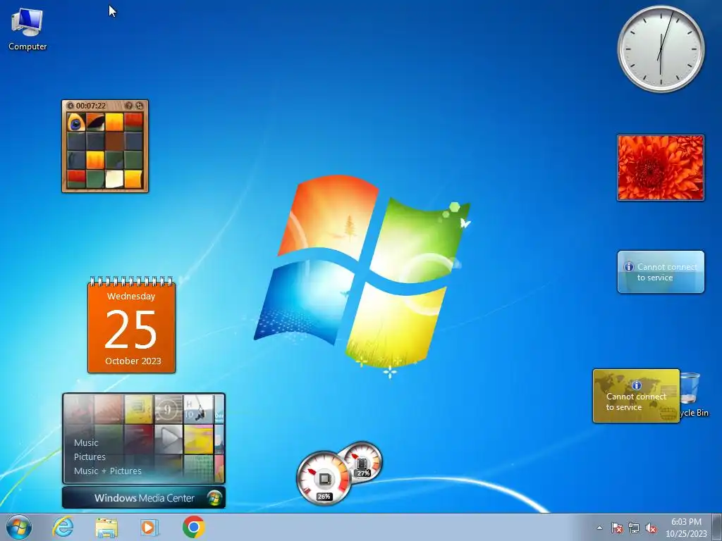This screenshot has height=541, width=722.
Task: Click 'Wednesday' on the Calendar gadget
Action: point(131,297)
